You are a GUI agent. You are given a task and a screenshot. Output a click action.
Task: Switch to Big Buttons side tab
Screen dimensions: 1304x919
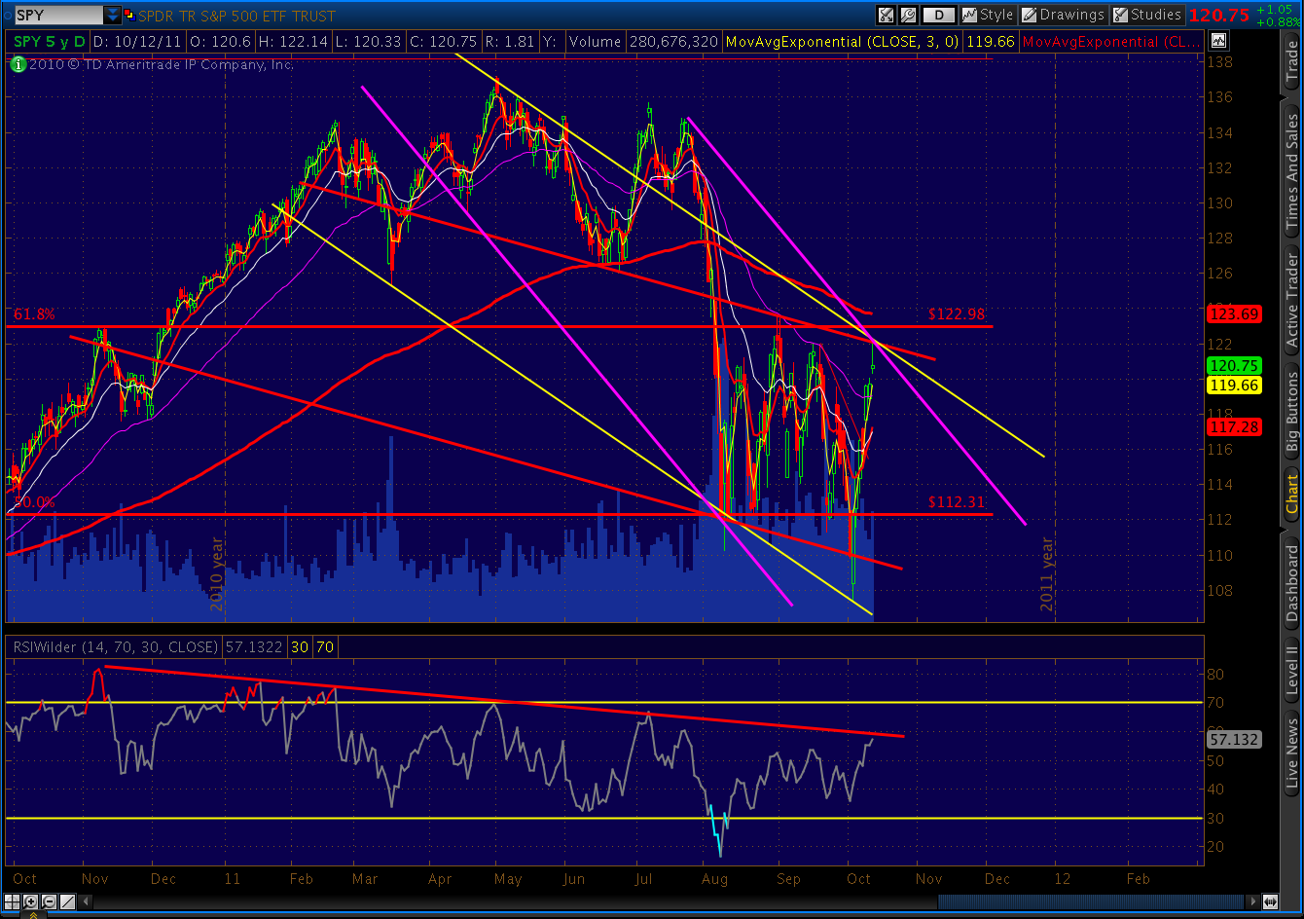[1291, 413]
